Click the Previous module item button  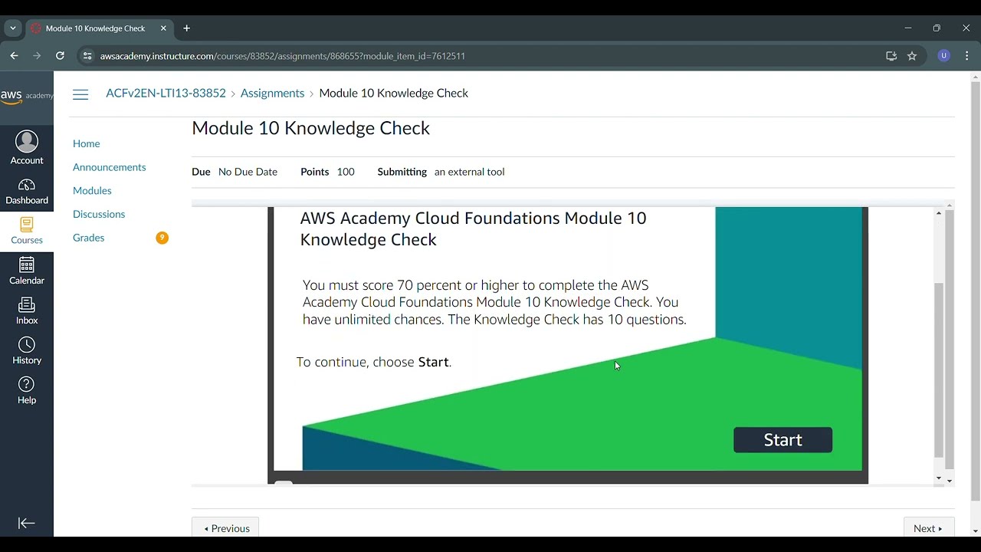(x=226, y=528)
